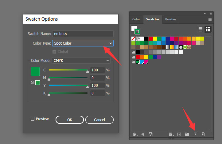Viewport: 222px width, 144px height.
Task: Select the white fill indicator box
Action: tap(134, 29)
